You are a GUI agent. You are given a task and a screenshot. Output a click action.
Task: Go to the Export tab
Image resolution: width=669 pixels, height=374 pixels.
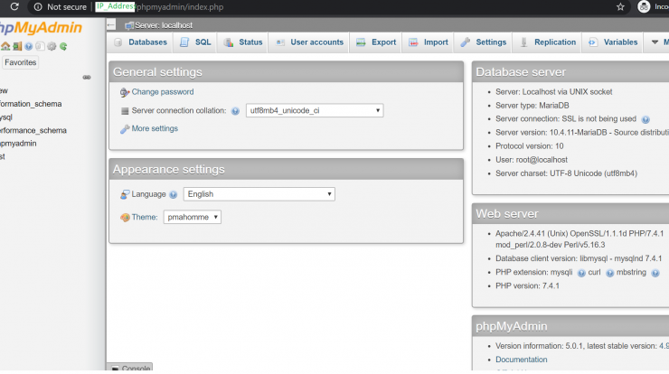pos(376,42)
